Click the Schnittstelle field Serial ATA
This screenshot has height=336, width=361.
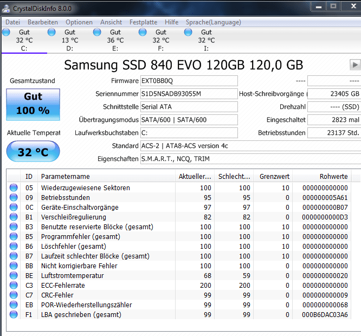pos(189,107)
